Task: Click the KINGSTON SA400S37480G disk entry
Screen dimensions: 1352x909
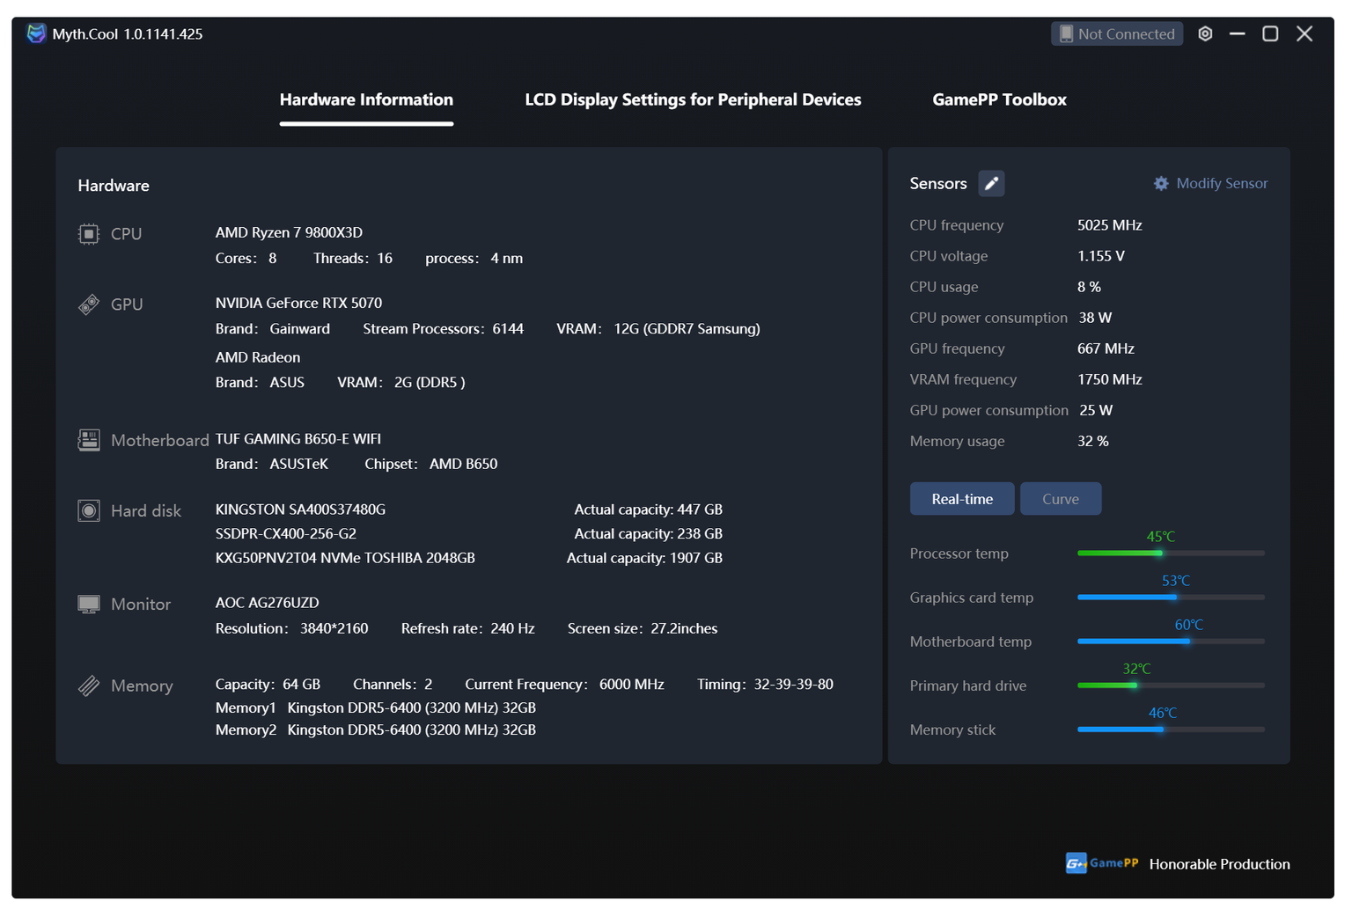Action: (300, 509)
